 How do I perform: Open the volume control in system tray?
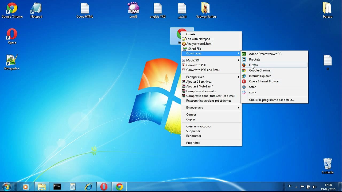point(314,187)
